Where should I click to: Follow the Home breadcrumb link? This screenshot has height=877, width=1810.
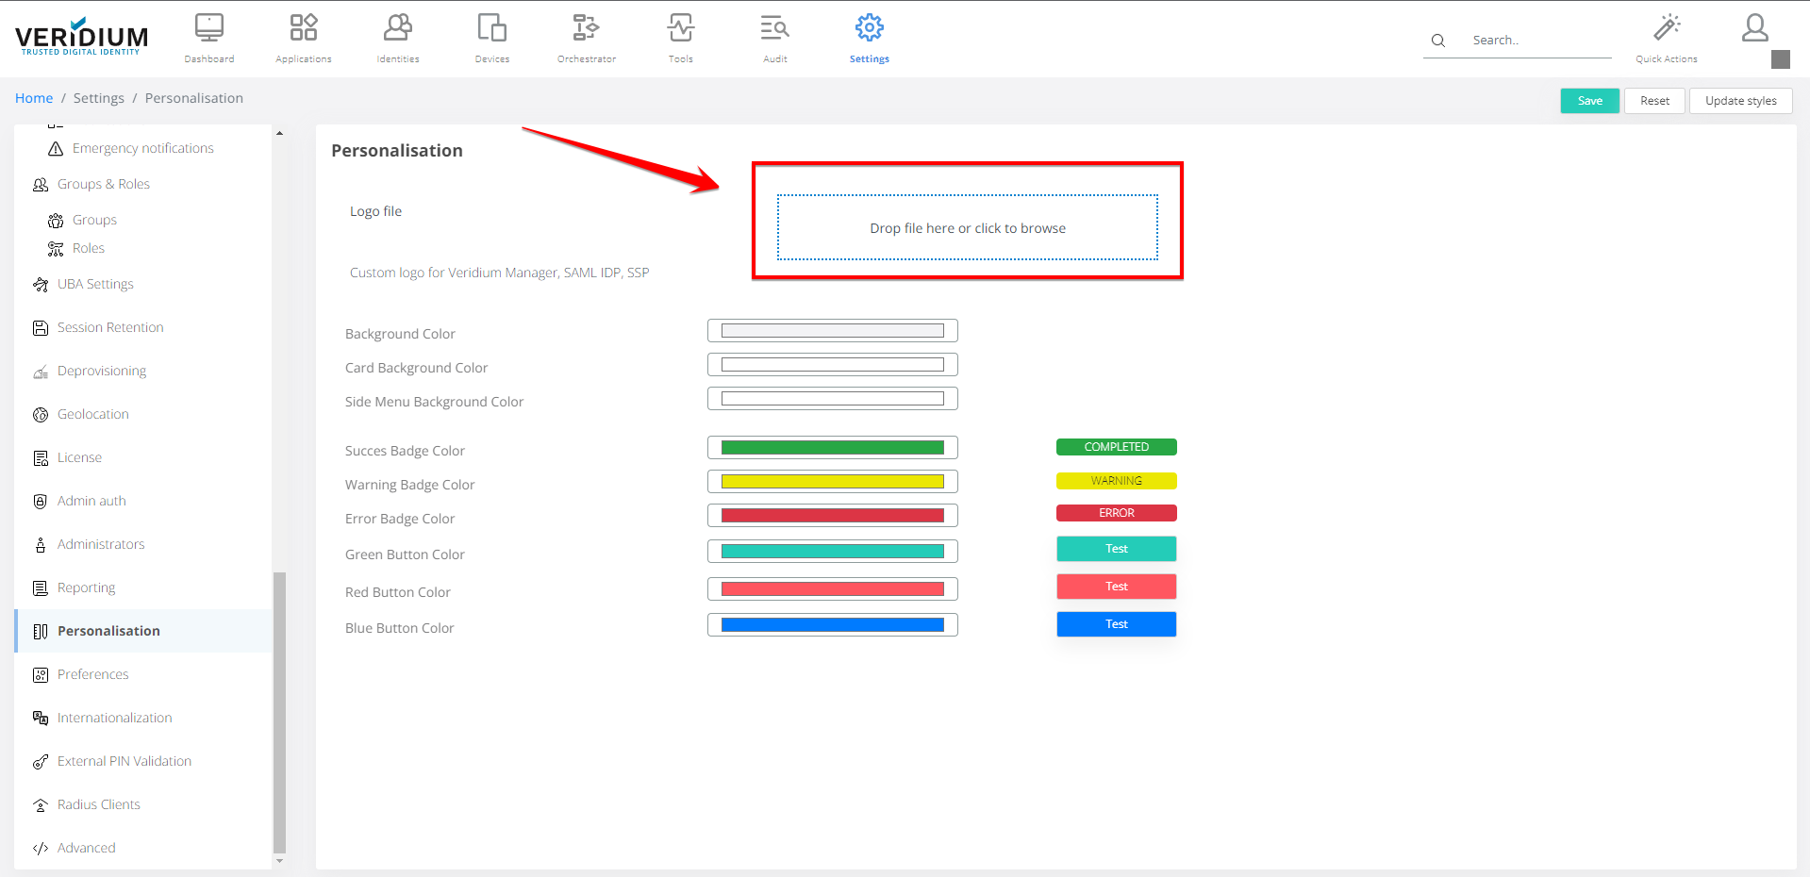point(34,98)
